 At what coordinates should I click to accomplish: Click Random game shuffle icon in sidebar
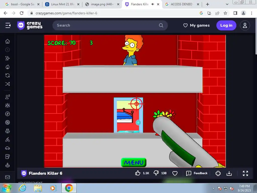[8, 84]
